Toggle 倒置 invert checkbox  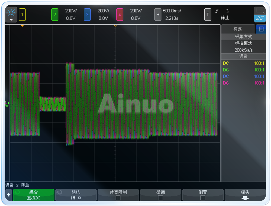point(203,198)
